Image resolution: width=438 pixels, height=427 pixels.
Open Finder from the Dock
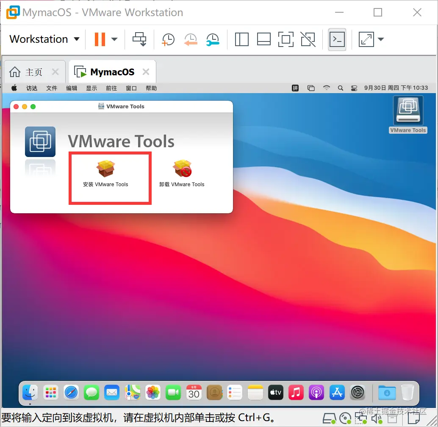tap(30, 393)
